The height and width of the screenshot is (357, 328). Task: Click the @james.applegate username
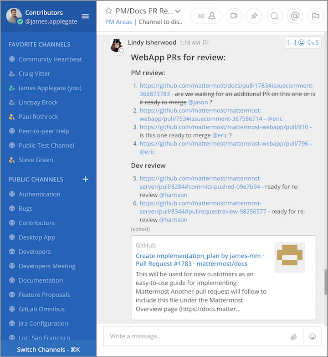pyautogui.click(x=51, y=21)
